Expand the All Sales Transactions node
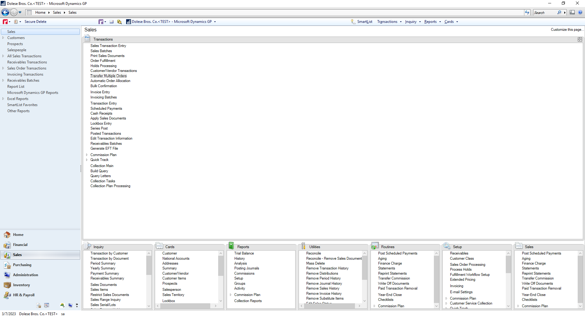This screenshot has width=585, height=317. tap(3, 56)
